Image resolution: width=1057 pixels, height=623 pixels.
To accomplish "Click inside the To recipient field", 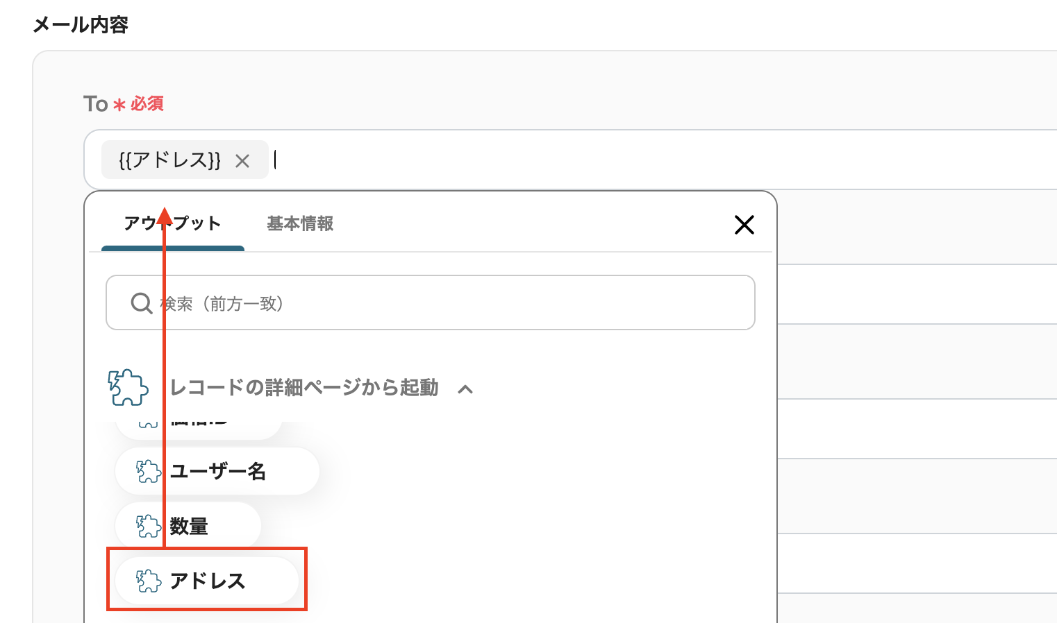I will point(625,160).
